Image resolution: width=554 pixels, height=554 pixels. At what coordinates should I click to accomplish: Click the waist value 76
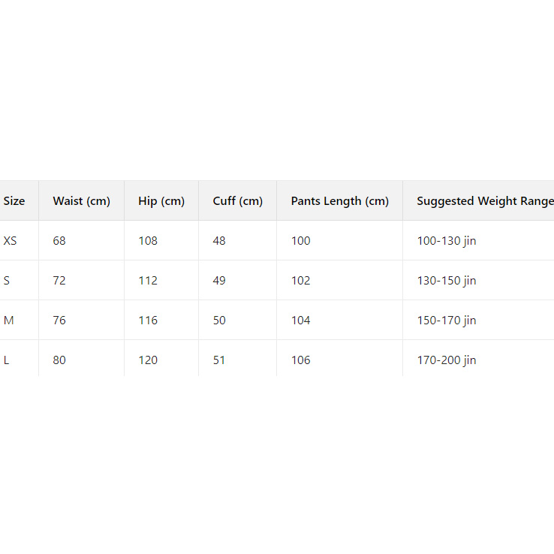[59, 321]
